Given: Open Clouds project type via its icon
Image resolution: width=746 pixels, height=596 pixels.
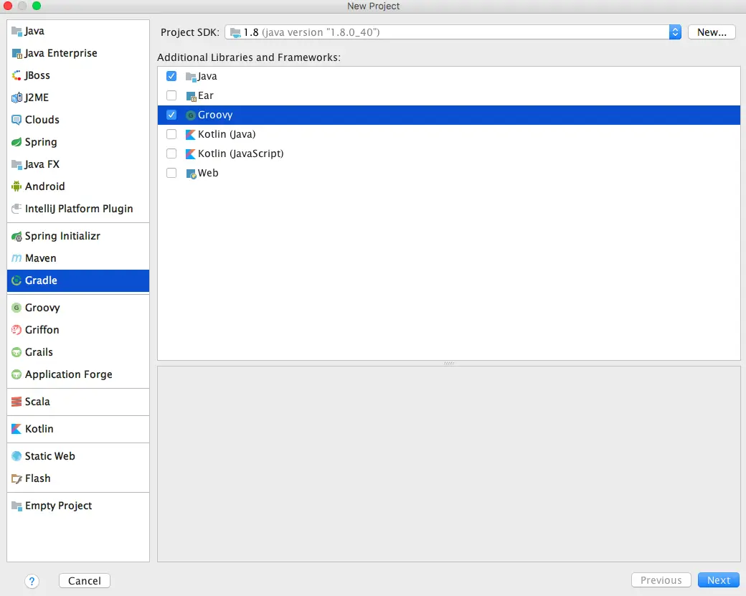Looking at the screenshot, I should (16, 120).
